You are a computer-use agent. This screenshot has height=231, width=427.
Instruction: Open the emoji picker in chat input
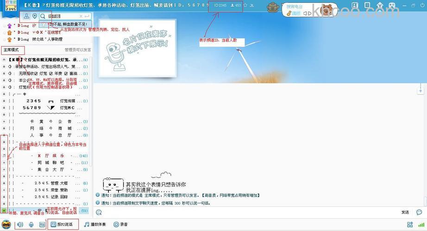tap(99, 212)
